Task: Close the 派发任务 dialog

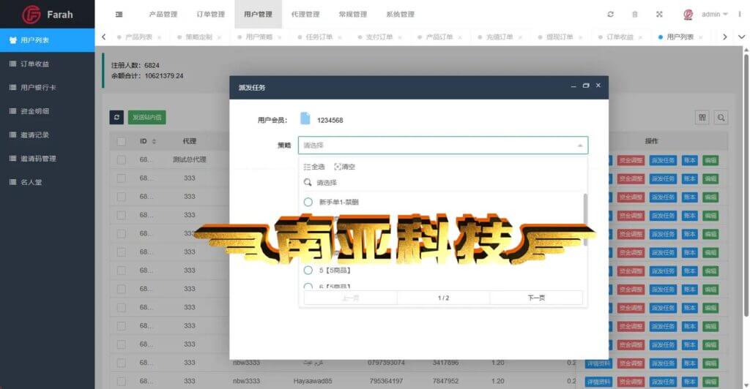Action: coord(598,86)
